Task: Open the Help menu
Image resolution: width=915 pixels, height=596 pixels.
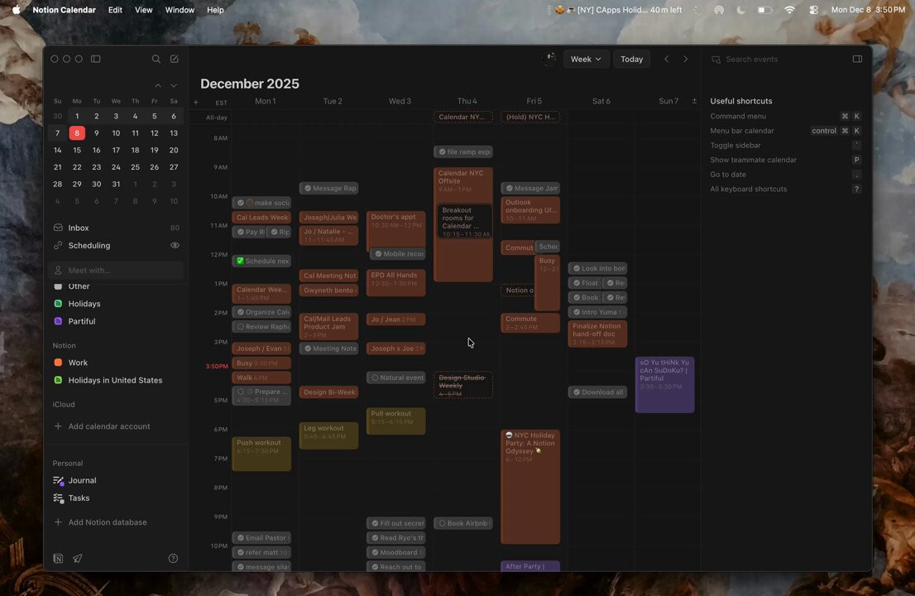Action: pos(215,10)
